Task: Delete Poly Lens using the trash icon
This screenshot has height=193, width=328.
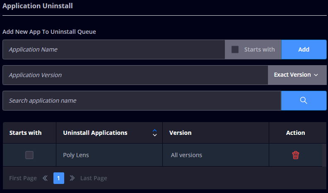Action: (x=296, y=155)
